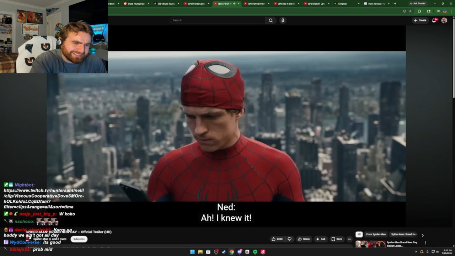This screenshot has height=256, width=455.
Task: Open Microsoft Store from the taskbar
Action: [208, 252]
